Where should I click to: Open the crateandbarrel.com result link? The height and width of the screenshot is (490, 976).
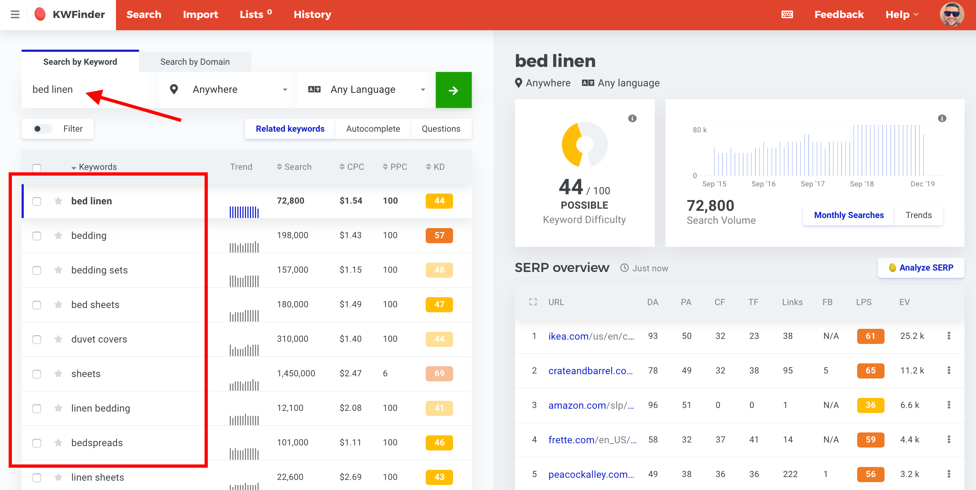[x=590, y=371]
